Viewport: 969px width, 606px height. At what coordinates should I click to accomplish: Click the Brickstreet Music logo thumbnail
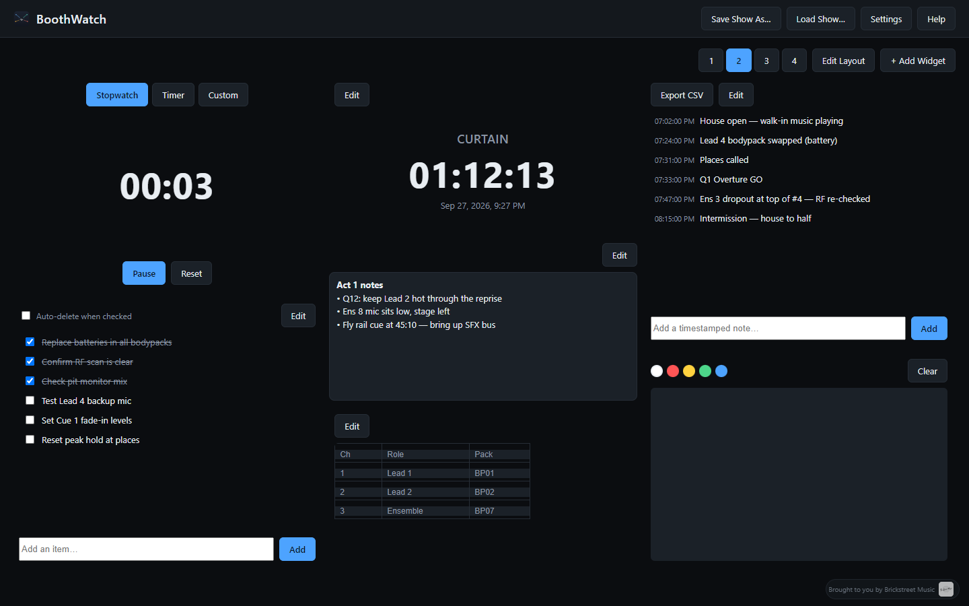click(x=946, y=589)
